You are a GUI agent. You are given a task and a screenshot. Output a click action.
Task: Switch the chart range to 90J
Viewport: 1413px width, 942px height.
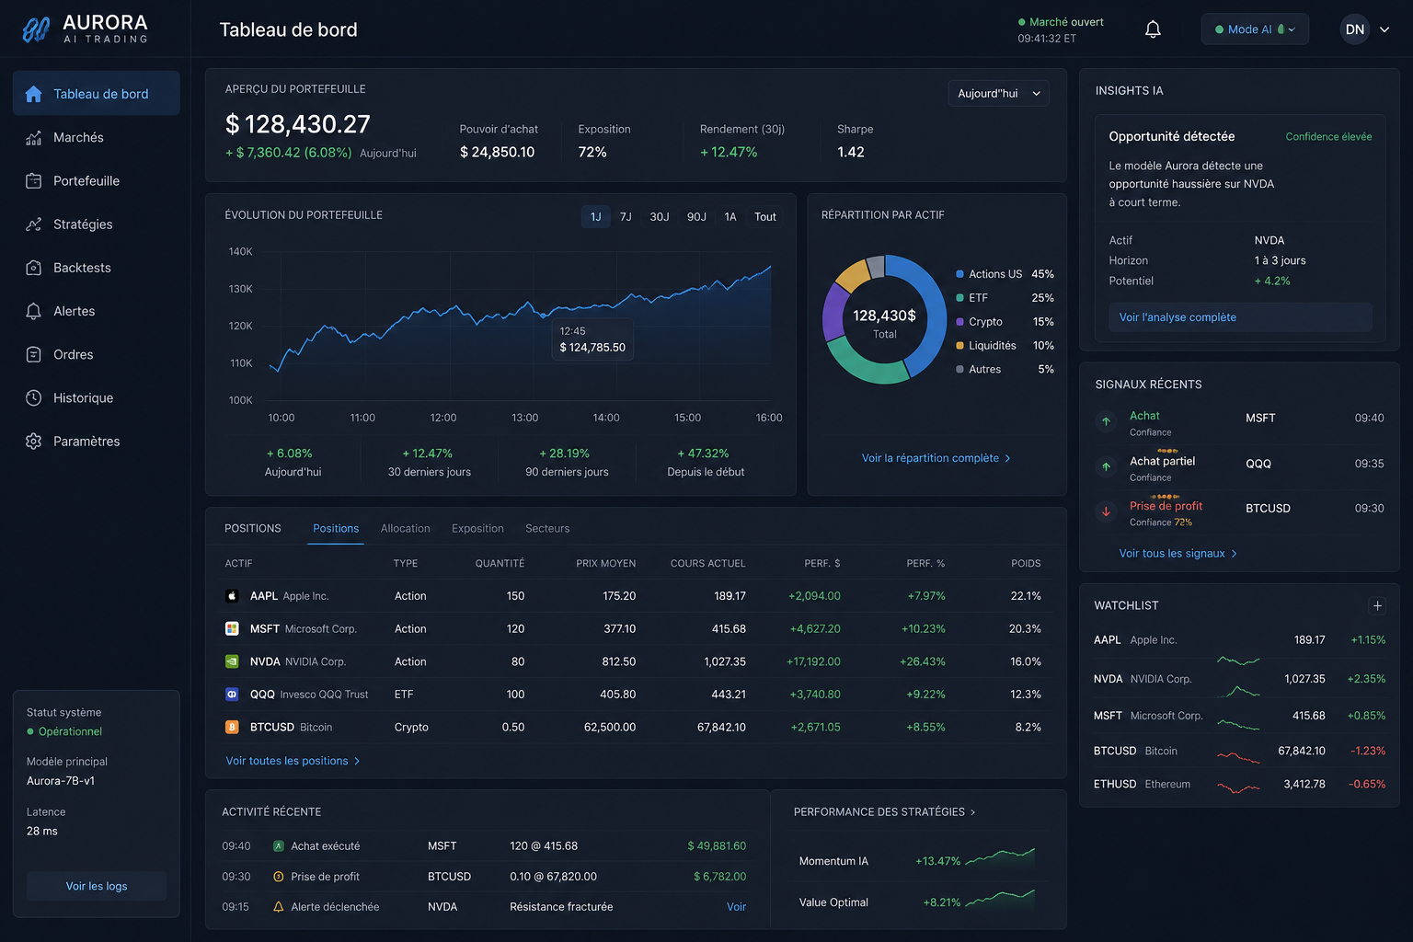(x=696, y=217)
